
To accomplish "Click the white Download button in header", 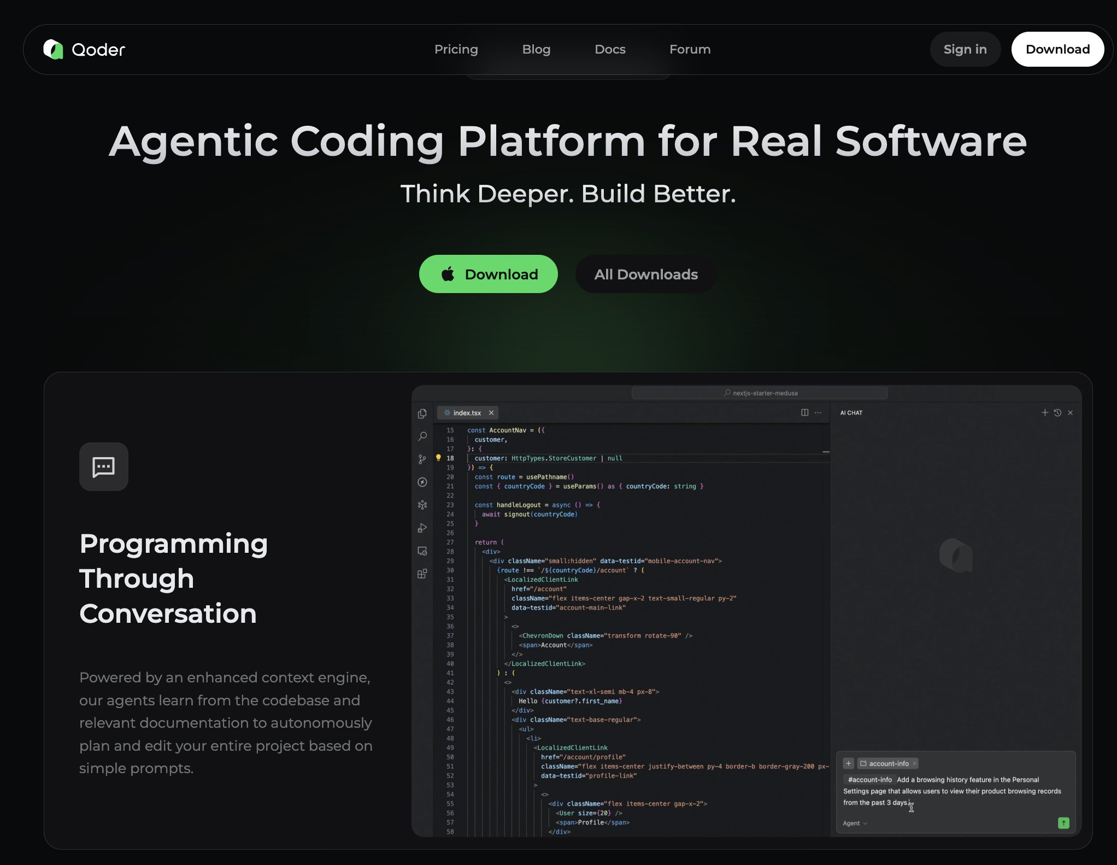I will pyautogui.click(x=1057, y=49).
